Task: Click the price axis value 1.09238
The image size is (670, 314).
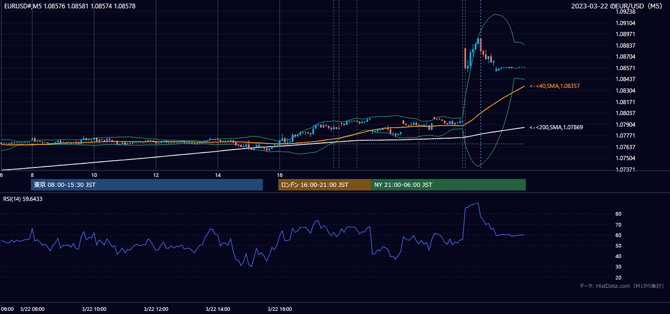Action: pyautogui.click(x=625, y=12)
